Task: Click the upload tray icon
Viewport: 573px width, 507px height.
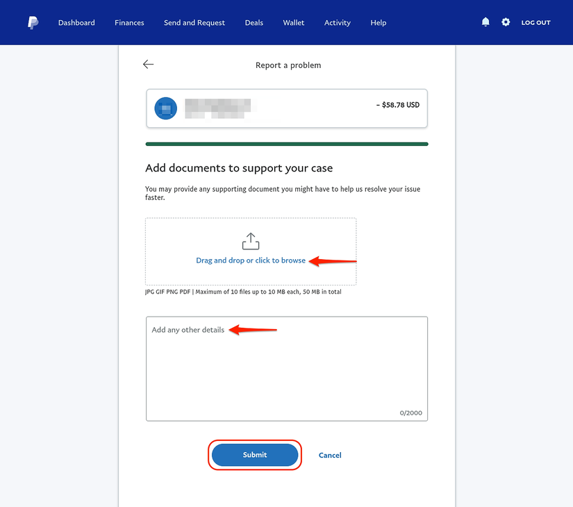Action: [x=251, y=241]
